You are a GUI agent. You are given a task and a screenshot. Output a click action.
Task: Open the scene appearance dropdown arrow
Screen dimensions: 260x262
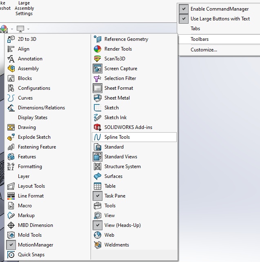(12, 29)
